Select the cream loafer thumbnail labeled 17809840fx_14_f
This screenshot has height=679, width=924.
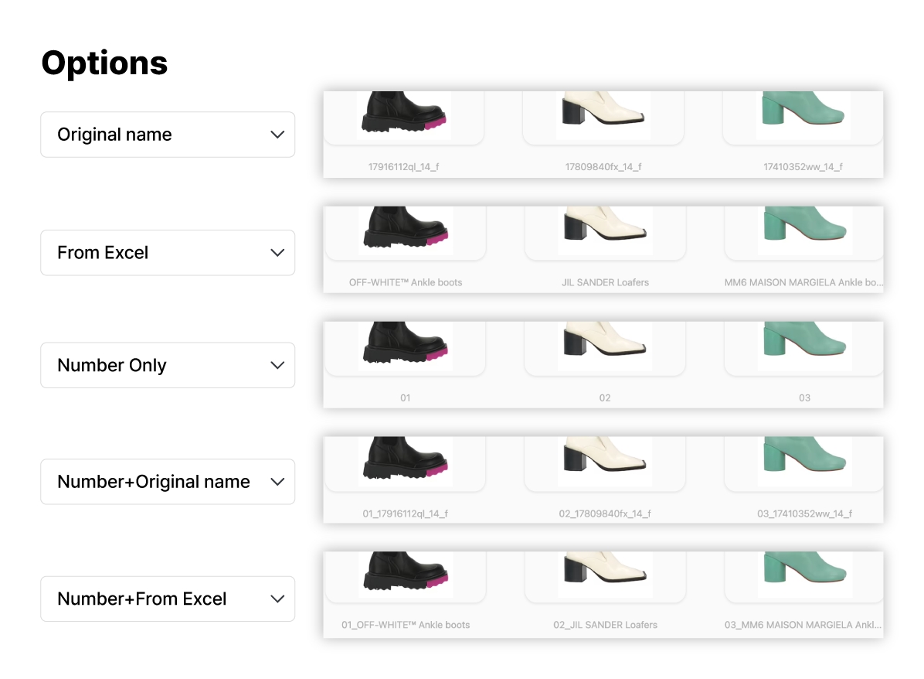604,114
